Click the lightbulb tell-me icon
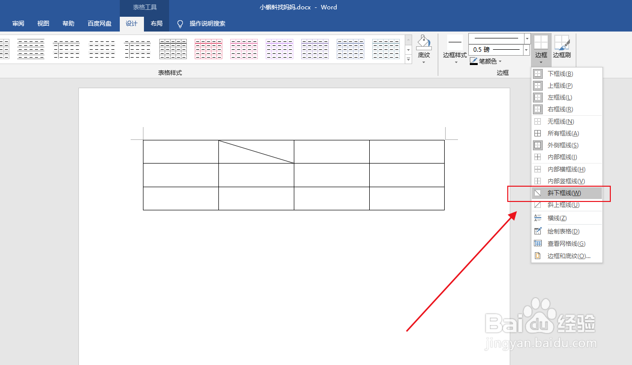Viewport: 632px width, 365px height. click(x=180, y=24)
